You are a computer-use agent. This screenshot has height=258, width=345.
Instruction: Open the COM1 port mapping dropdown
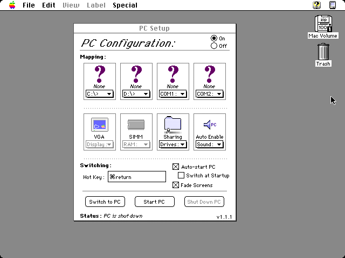(172, 94)
